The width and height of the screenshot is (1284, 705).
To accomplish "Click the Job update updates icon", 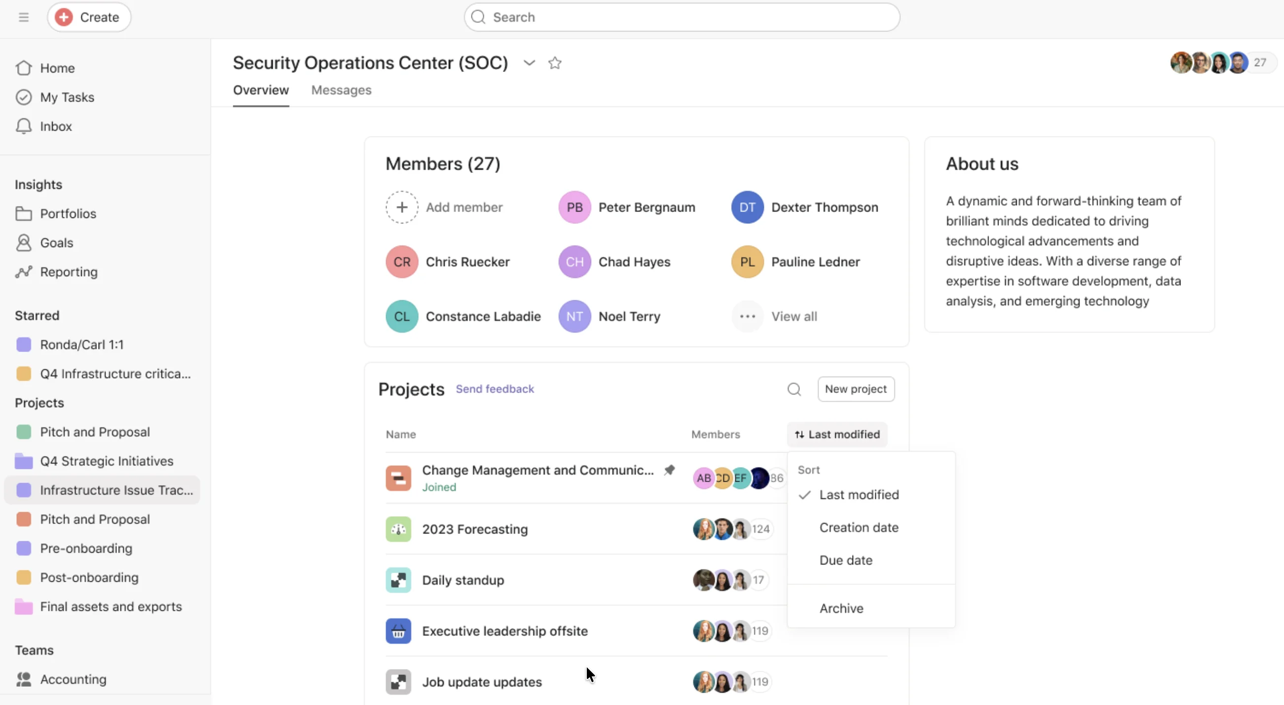I will pyautogui.click(x=398, y=682).
